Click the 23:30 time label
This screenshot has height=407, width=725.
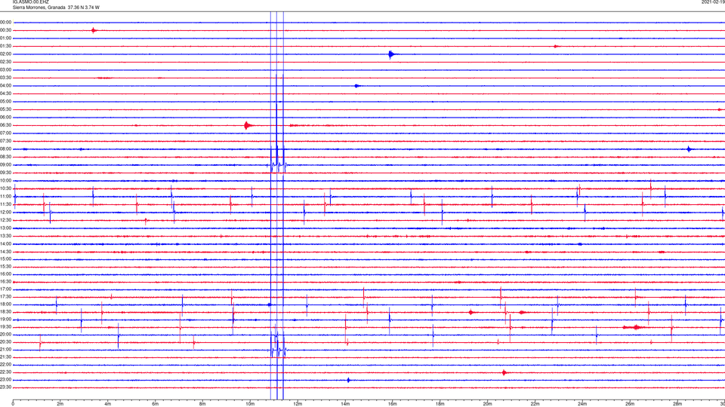click(x=5, y=387)
